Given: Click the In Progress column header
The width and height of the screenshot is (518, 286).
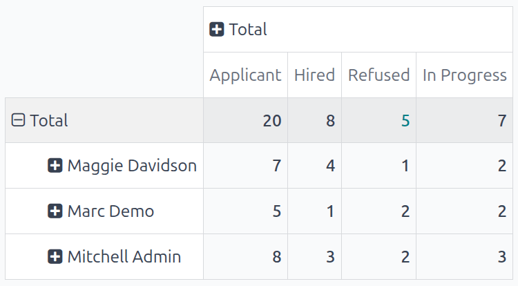Looking at the screenshot, I should (464, 75).
